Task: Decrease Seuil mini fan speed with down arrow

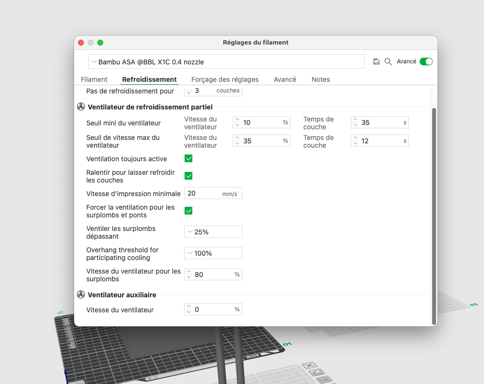Action: (x=237, y=125)
